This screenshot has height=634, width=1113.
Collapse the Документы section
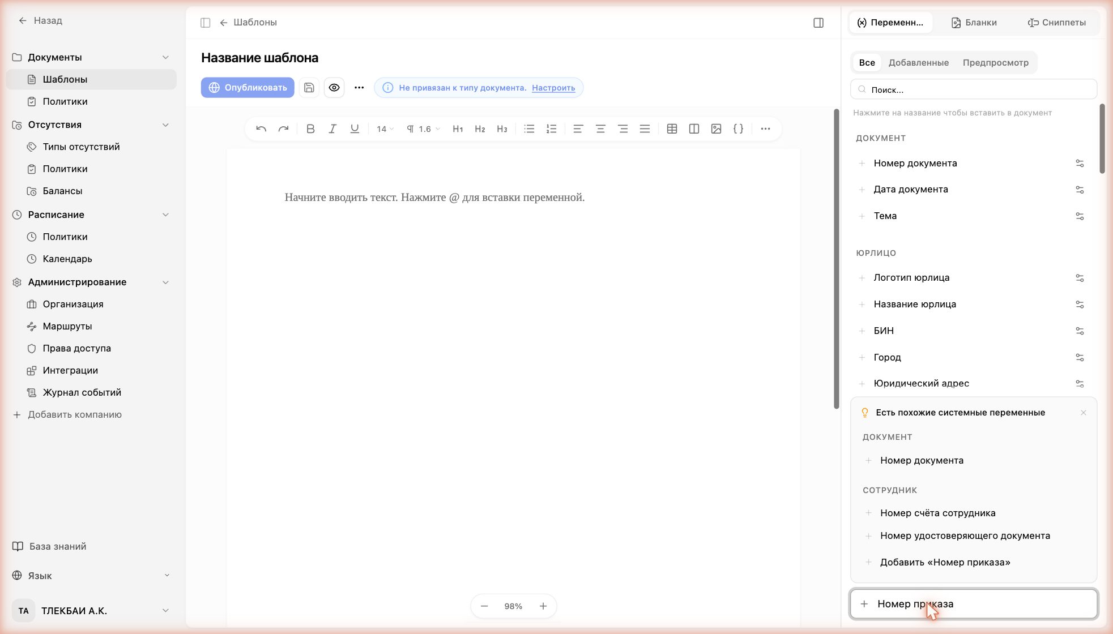(165, 57)
